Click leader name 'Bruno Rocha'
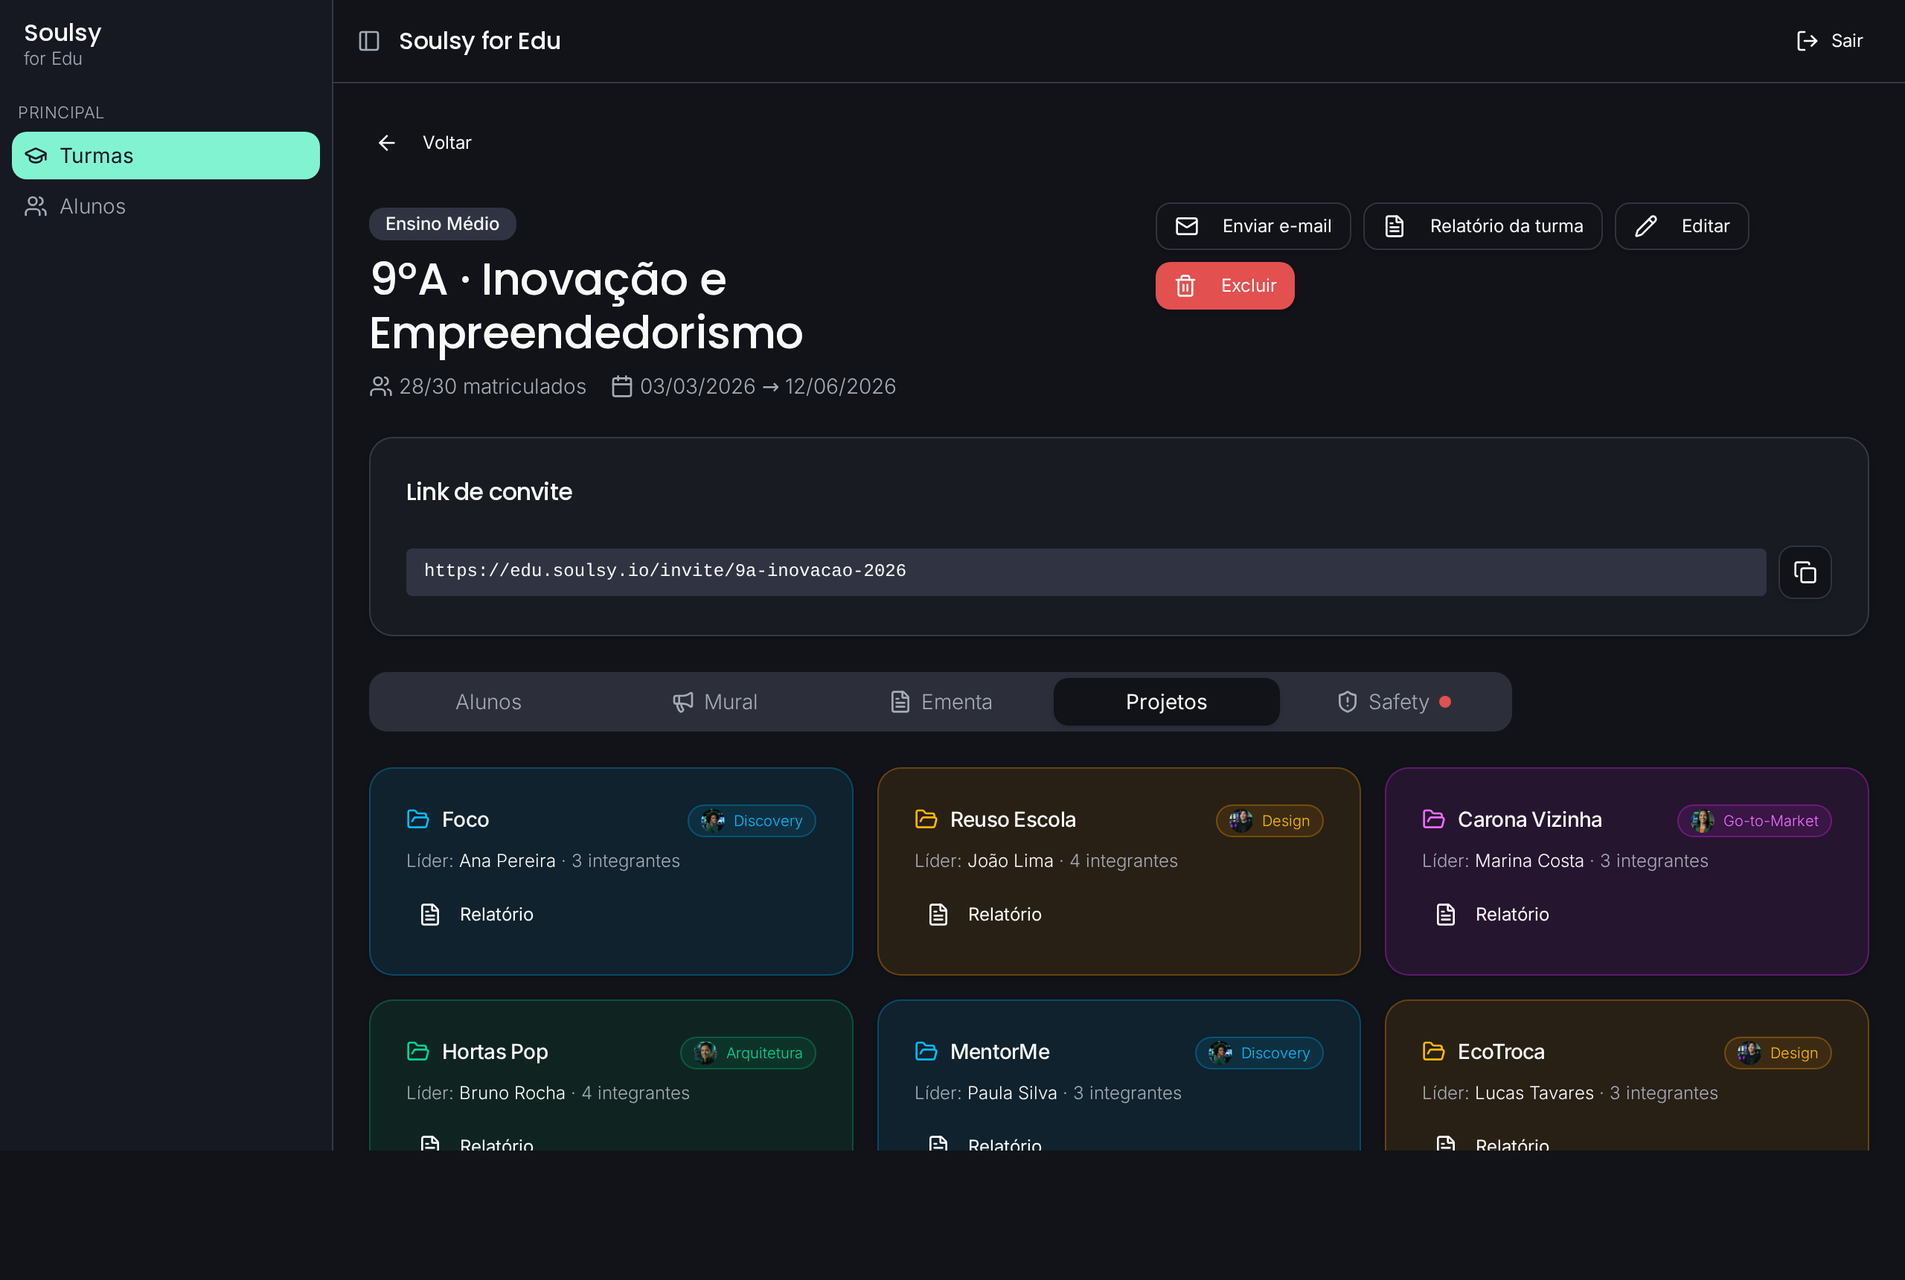The height and width of the screenshot is (1280, 1905). point(512,1093)
